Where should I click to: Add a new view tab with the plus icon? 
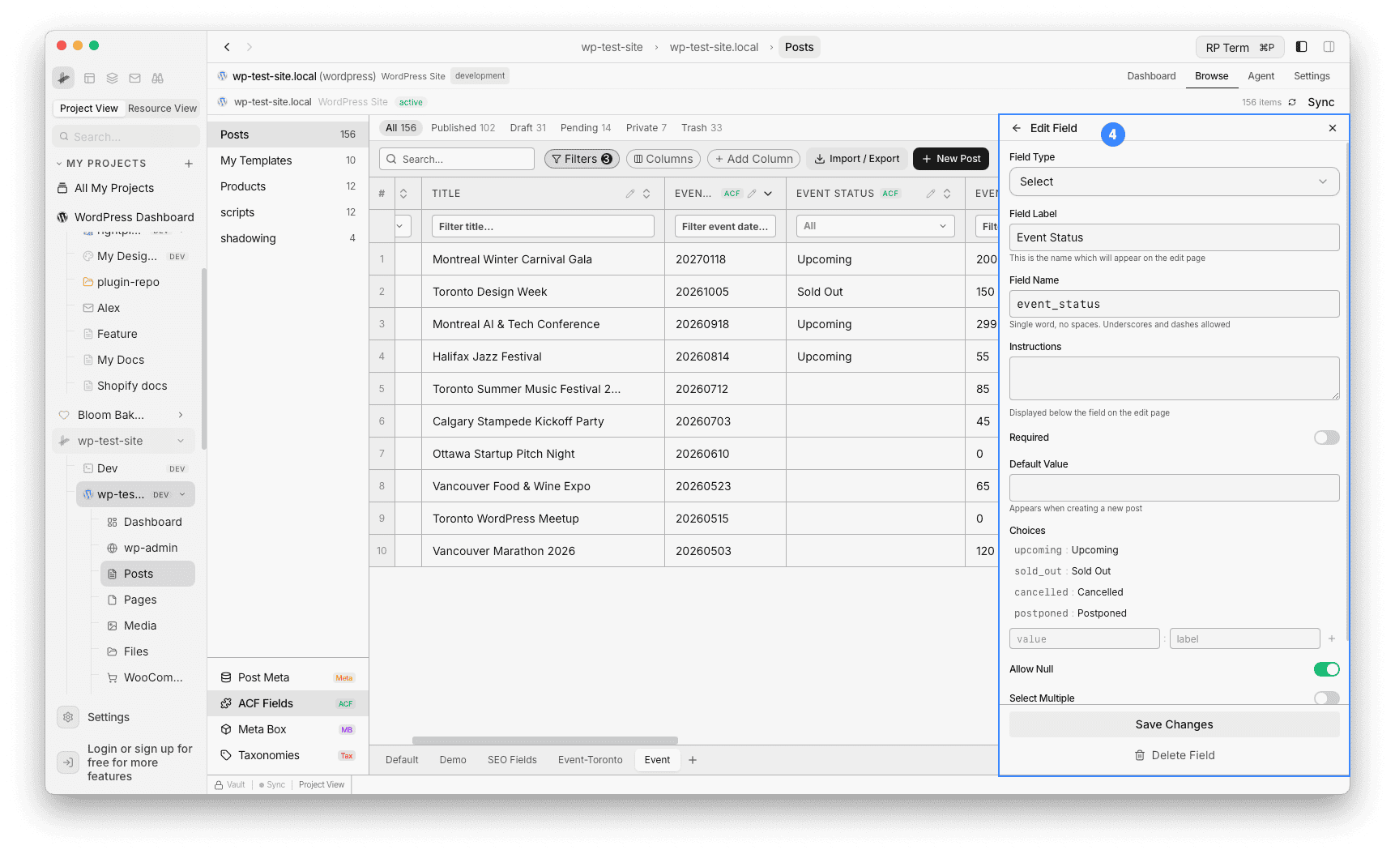click(x=693, y=760)
